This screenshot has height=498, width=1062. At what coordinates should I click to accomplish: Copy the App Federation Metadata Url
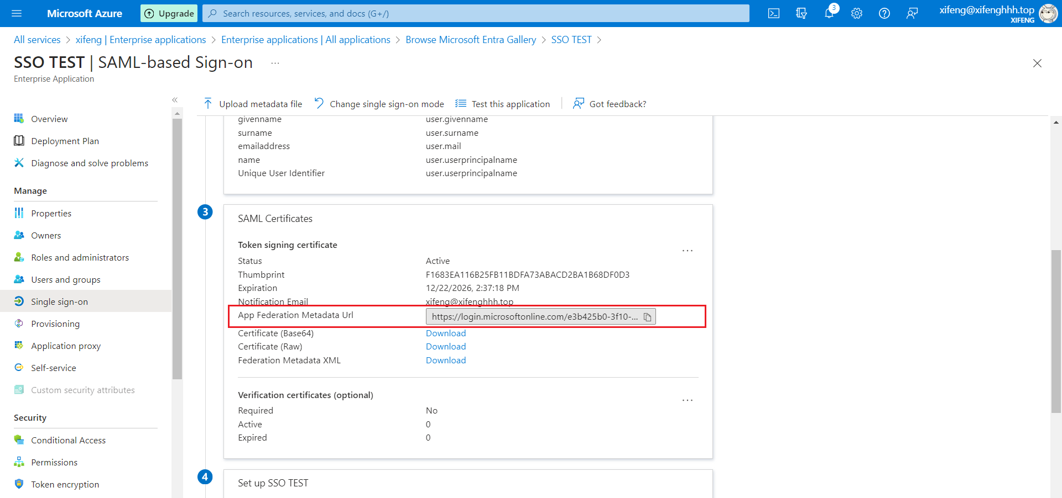[647, 317]
